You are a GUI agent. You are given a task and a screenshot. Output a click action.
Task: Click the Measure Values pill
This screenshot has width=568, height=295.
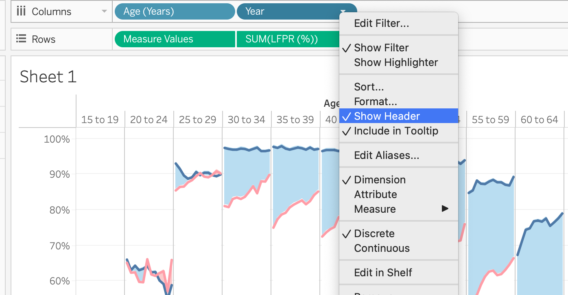pos(174,39)
